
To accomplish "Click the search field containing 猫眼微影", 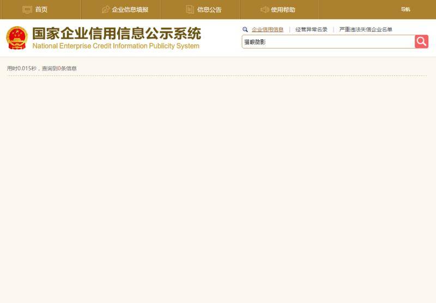I will [329, 42].
